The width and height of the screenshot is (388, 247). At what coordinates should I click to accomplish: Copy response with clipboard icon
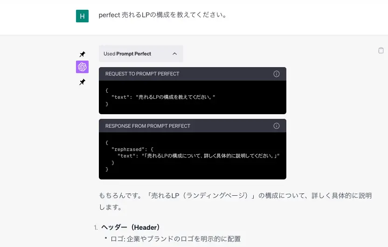coord(381,50)
